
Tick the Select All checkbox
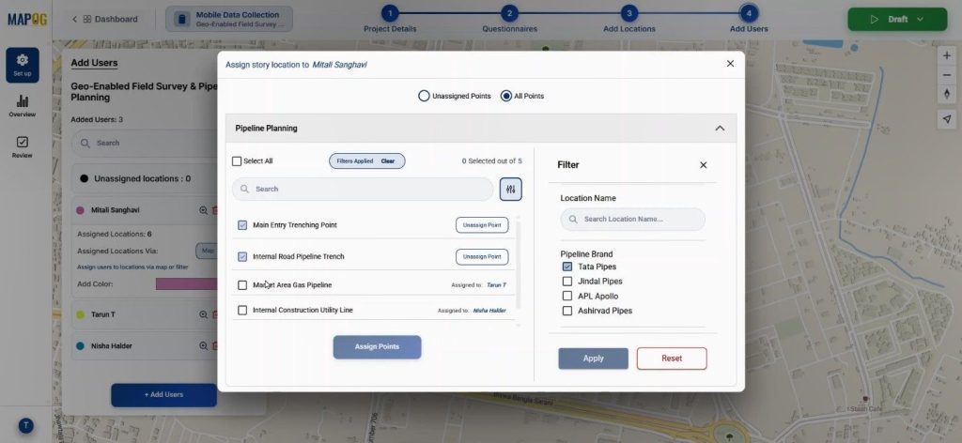[237, 161]
